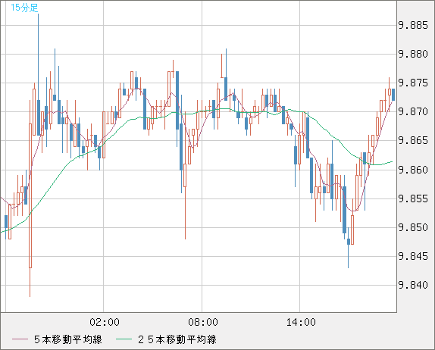Click the 08:00 time axis label
435x350 pixels.
pos(203,322)
